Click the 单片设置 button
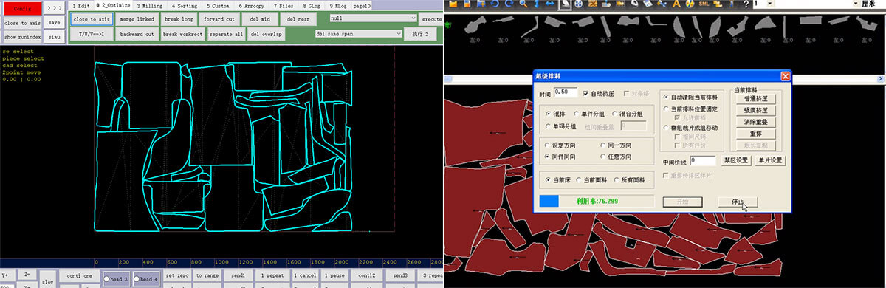The image size is (886, 288). 770,160
